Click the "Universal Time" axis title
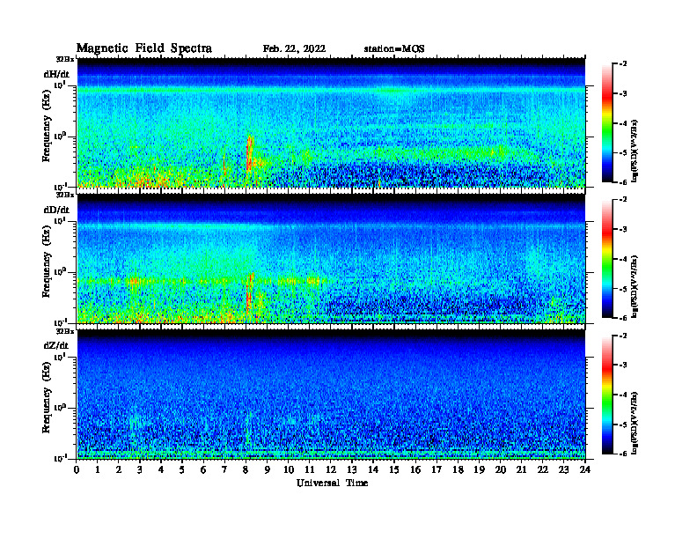The width and height of the screenshot is (697, 539). [332, 483]
